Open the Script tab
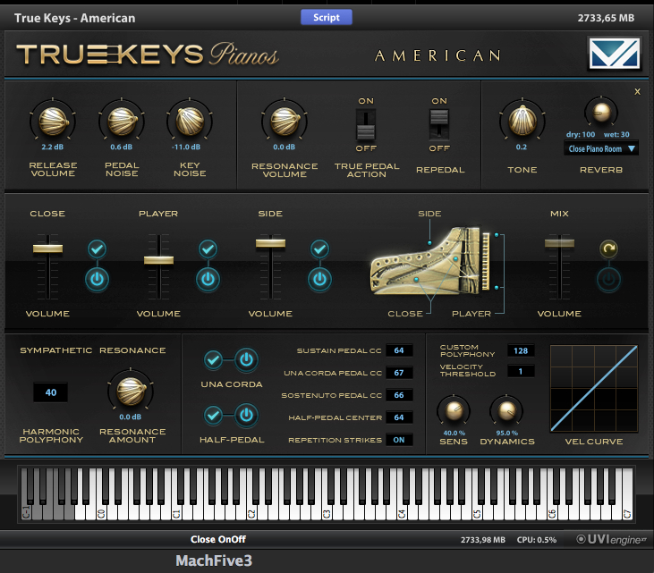Image resolution: width=654 pixels, height=573 pixels. (x=327, y=17)
